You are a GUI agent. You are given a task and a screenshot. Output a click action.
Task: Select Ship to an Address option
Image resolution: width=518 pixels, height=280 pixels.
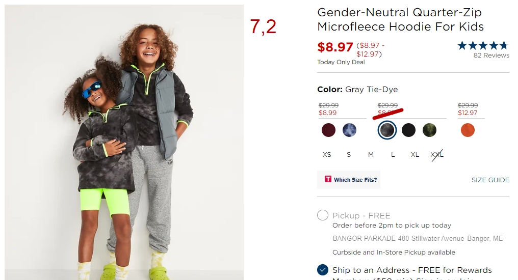pos(322,270)
